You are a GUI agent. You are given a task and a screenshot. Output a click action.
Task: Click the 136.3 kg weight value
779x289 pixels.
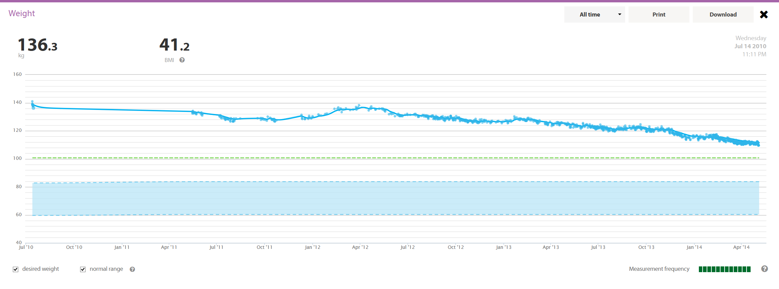[38, 45]
